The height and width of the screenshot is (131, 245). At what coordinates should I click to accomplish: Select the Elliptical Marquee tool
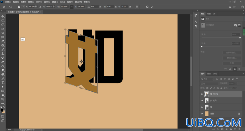click(3, 20)
